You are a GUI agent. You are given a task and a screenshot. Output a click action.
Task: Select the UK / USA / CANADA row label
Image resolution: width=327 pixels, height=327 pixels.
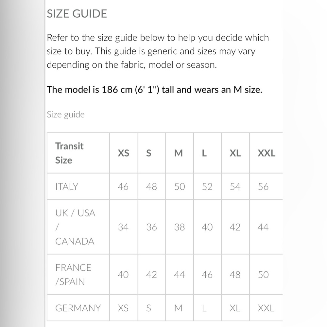tap(78, 227)
